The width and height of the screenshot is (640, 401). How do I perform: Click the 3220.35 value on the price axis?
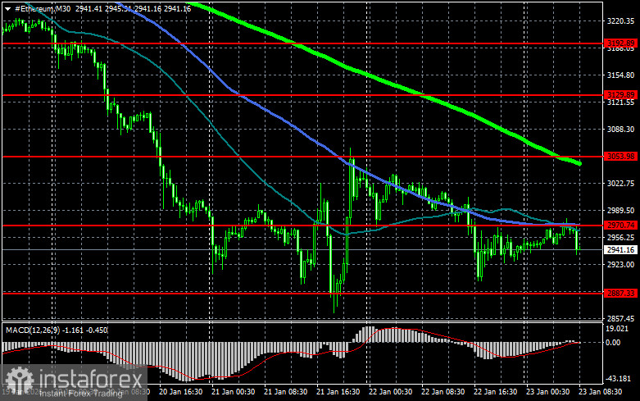click(621, 21)
